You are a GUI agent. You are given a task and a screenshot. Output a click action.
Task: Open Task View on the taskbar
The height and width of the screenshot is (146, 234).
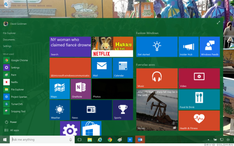pyautogui.click(x=80, y=140)
